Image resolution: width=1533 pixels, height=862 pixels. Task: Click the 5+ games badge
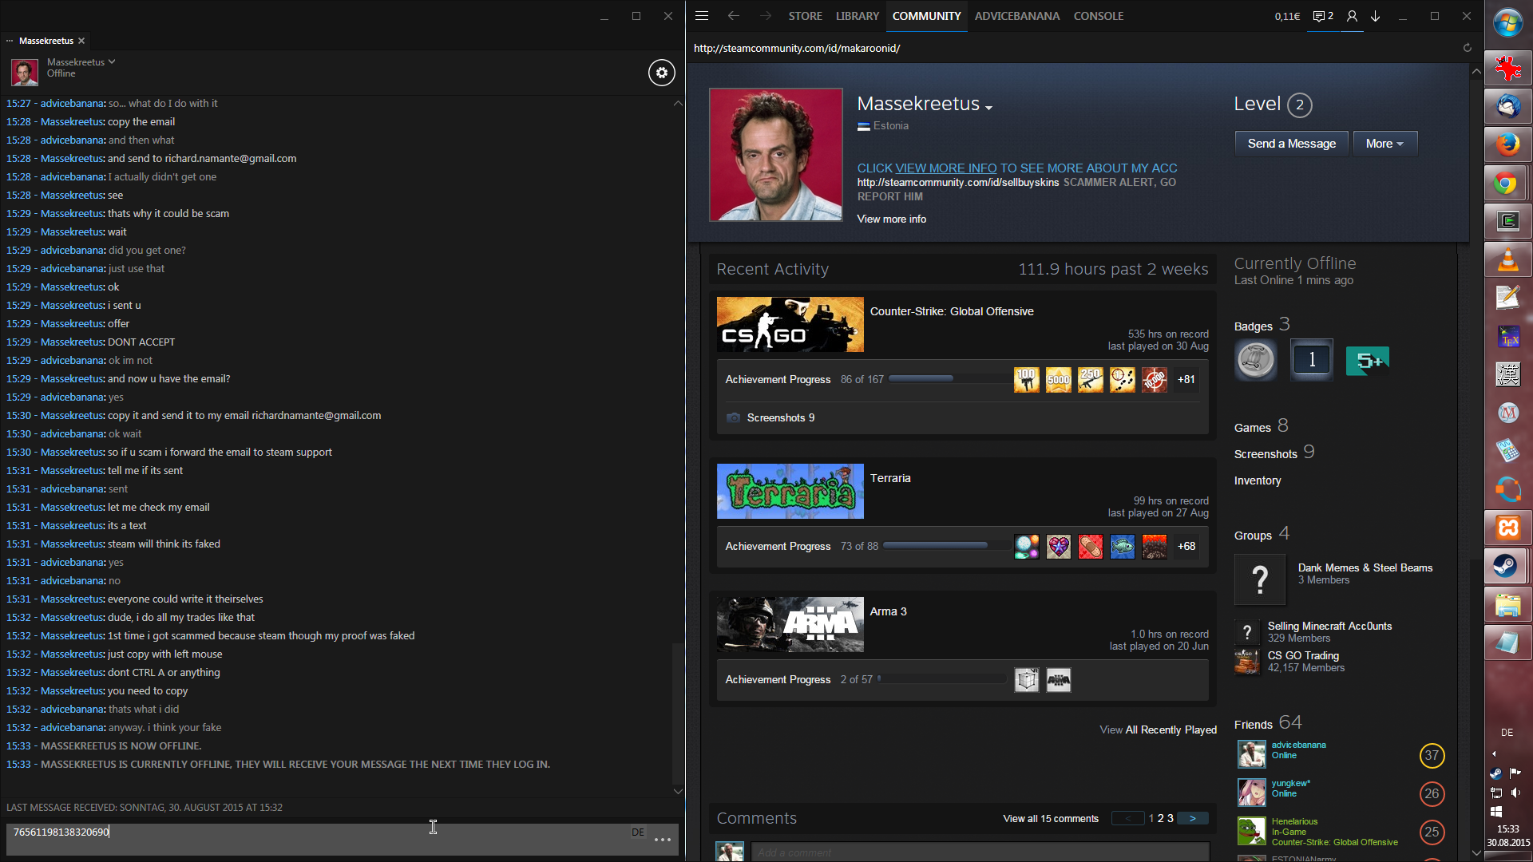[1367, 361]
